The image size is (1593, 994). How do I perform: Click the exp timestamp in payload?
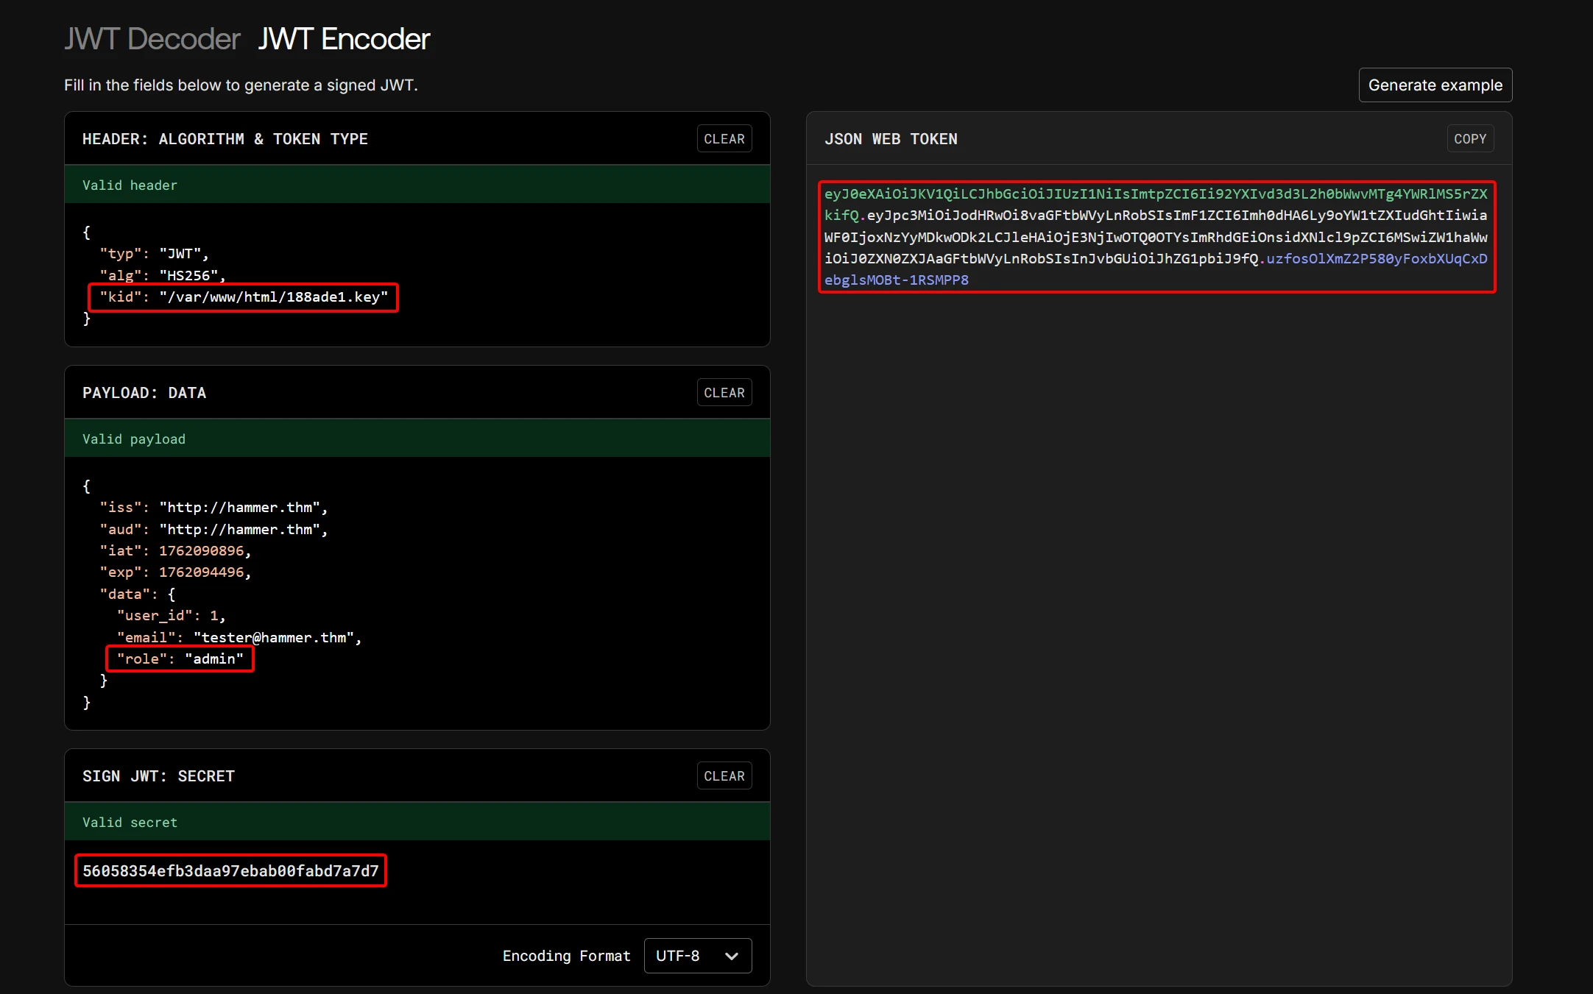(x=201, y=572)
